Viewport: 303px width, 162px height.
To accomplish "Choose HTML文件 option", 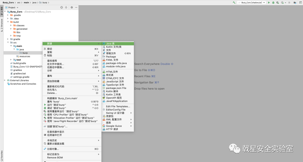I will tap(118, 72).
